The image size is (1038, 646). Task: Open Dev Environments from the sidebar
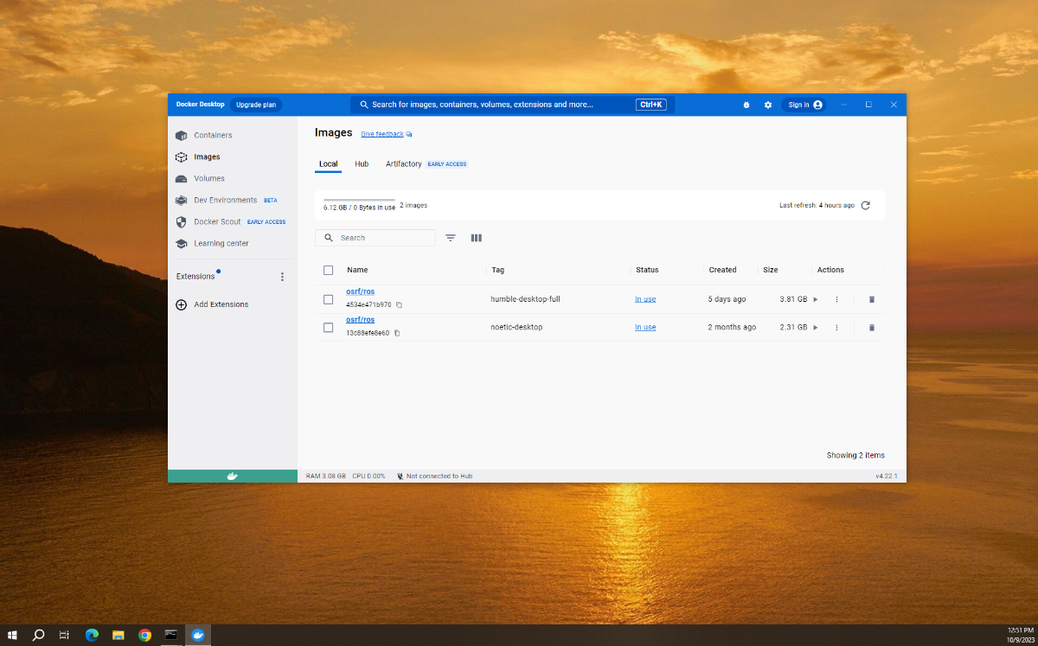pyautogui.click(x=225, y=201)
